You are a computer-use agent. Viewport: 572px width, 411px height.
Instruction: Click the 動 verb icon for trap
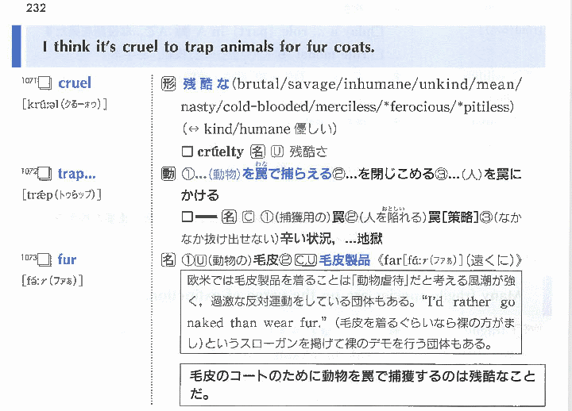pos(168,174)
